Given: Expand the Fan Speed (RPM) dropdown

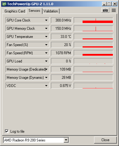Looking at the screenshot, I should (46, 53).
